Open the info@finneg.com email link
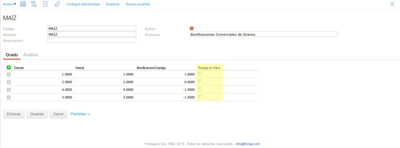This screenshot has width=400, height=148. pos(248,144)
